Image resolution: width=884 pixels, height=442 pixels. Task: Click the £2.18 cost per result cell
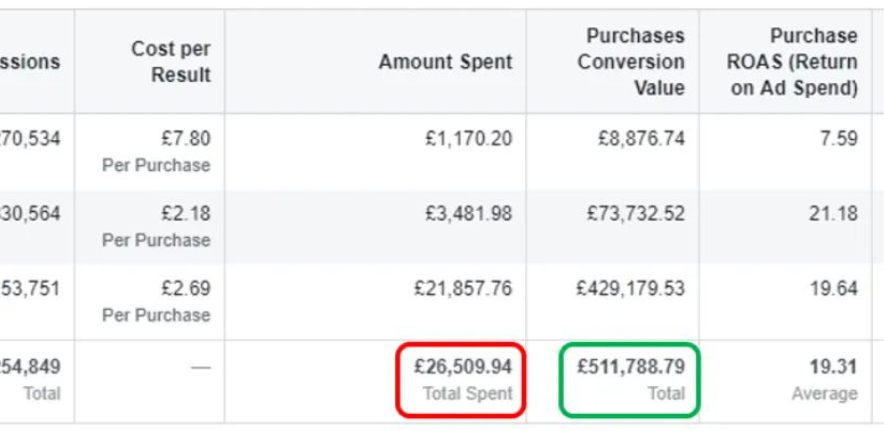pyautogui.click(x=186, y=213)
